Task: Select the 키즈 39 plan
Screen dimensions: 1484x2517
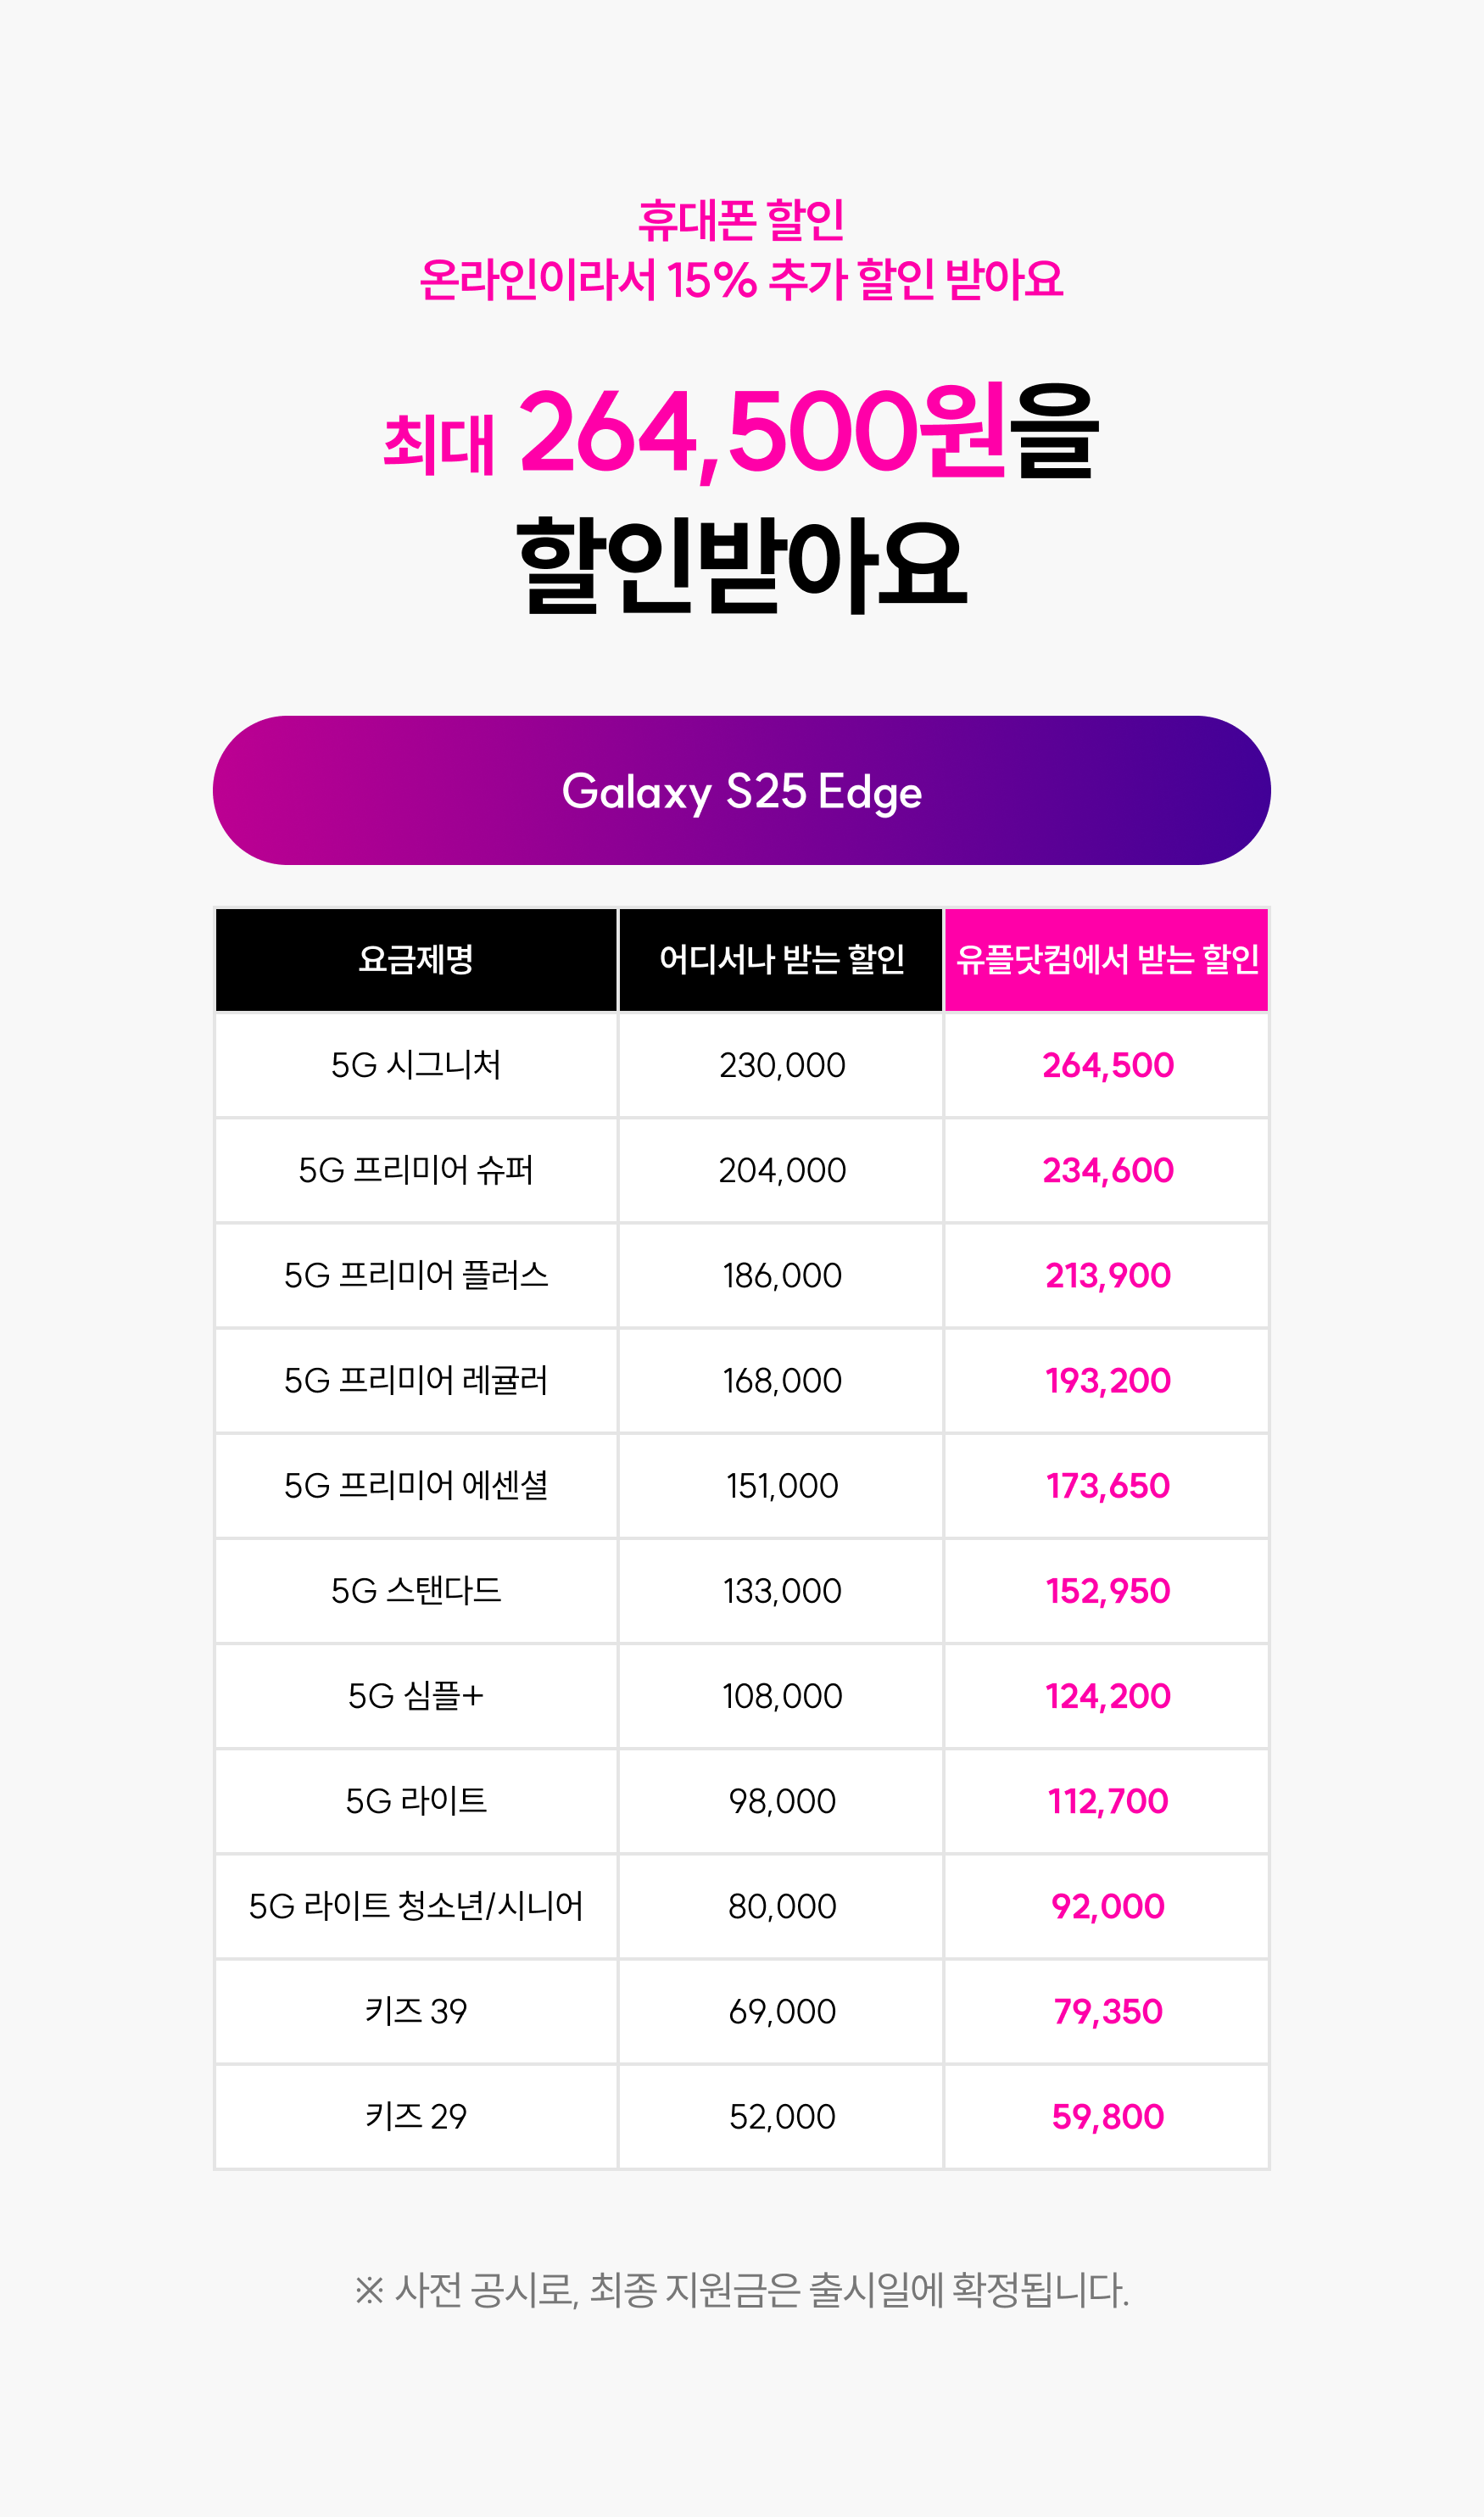Action: [416, 2011]
